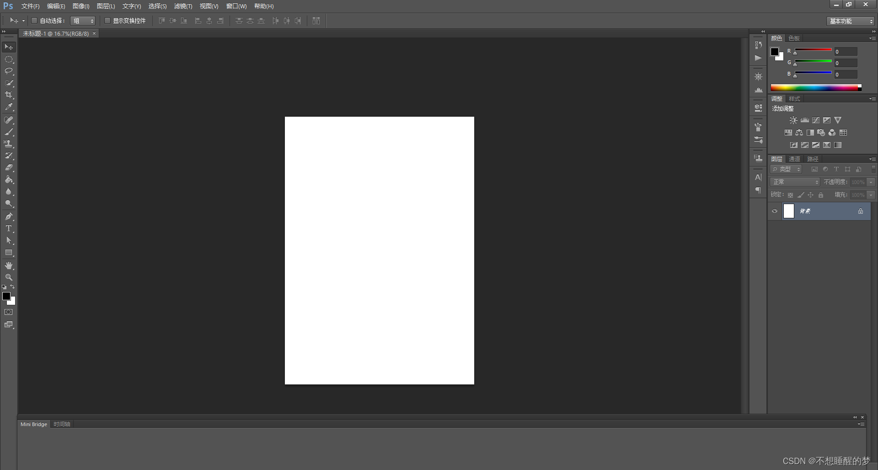Open the 滤镜(T) menu
Image resolution: width=878 pixels, height=470 pixels.
coord(183,6)
